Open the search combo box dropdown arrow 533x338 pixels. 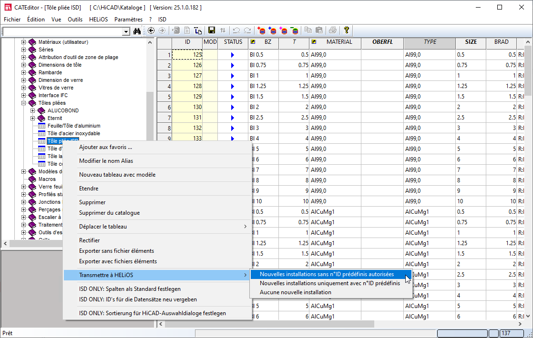click(126, 31)
